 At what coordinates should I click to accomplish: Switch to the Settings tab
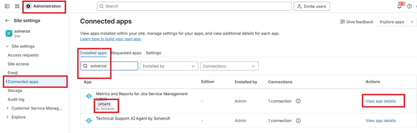pyautogui.click(x=153, y=53)
